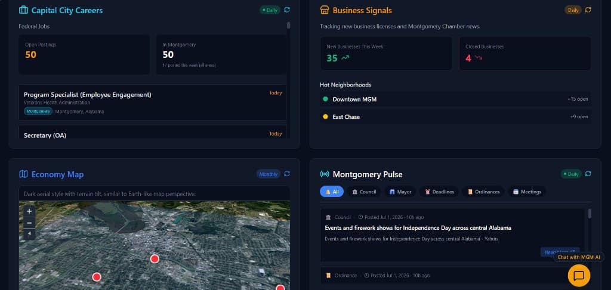Click the center red map marker
The width and height of the screenshot is (611, 290).
[155, 259]
